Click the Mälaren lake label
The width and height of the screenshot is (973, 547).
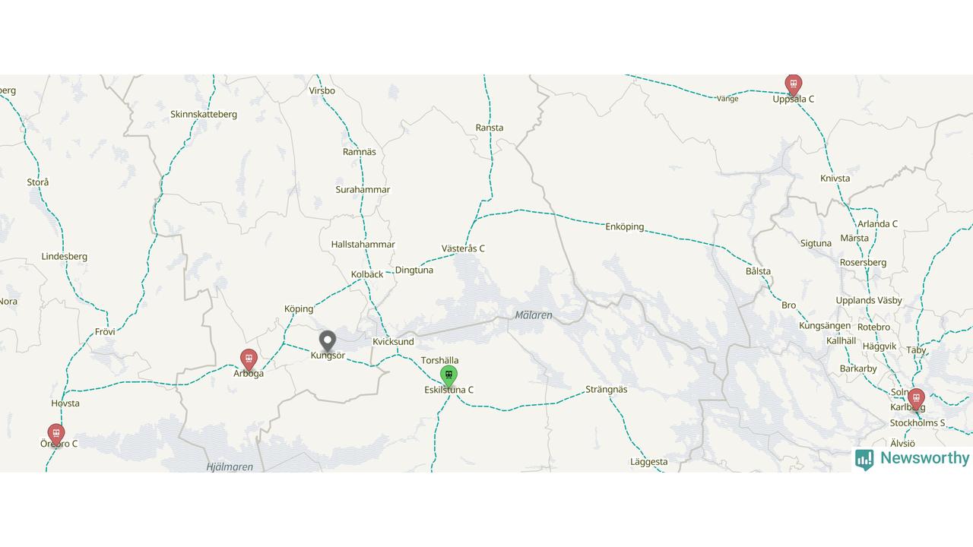coord(534,315)
